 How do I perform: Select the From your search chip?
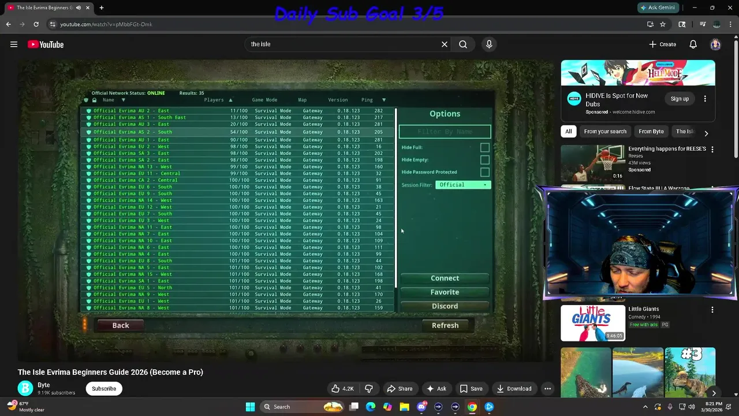(605, 131)
